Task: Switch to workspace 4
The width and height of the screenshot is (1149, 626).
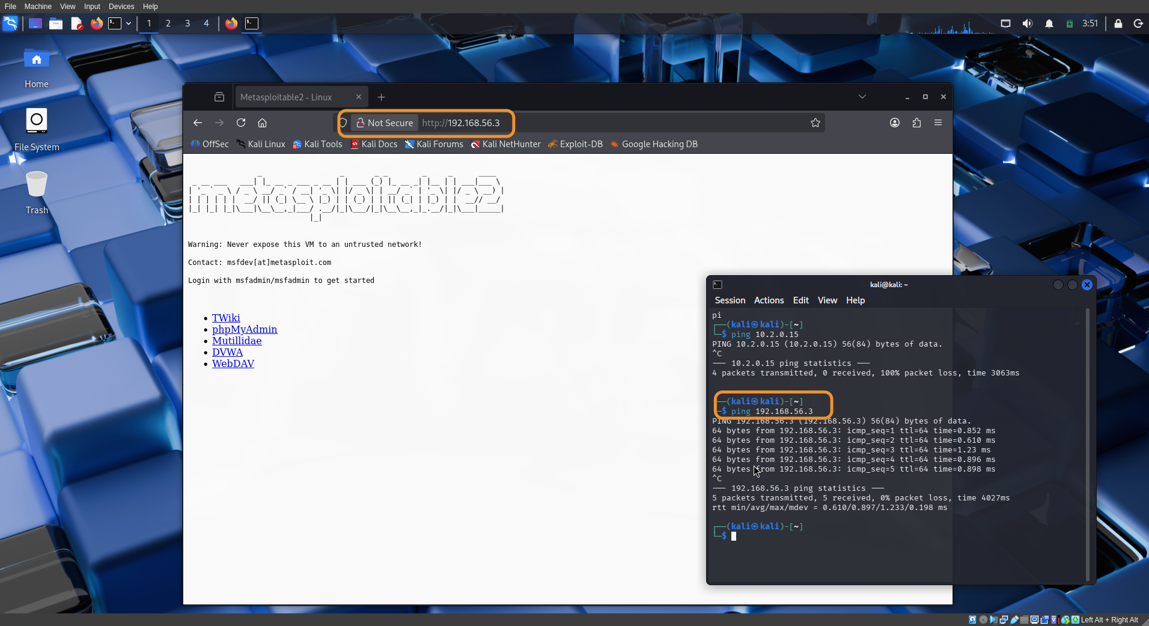Action: coord(206,23)
